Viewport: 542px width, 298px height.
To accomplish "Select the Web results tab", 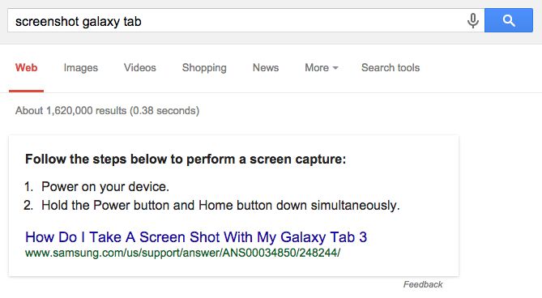I will click(x=26, y=68).
